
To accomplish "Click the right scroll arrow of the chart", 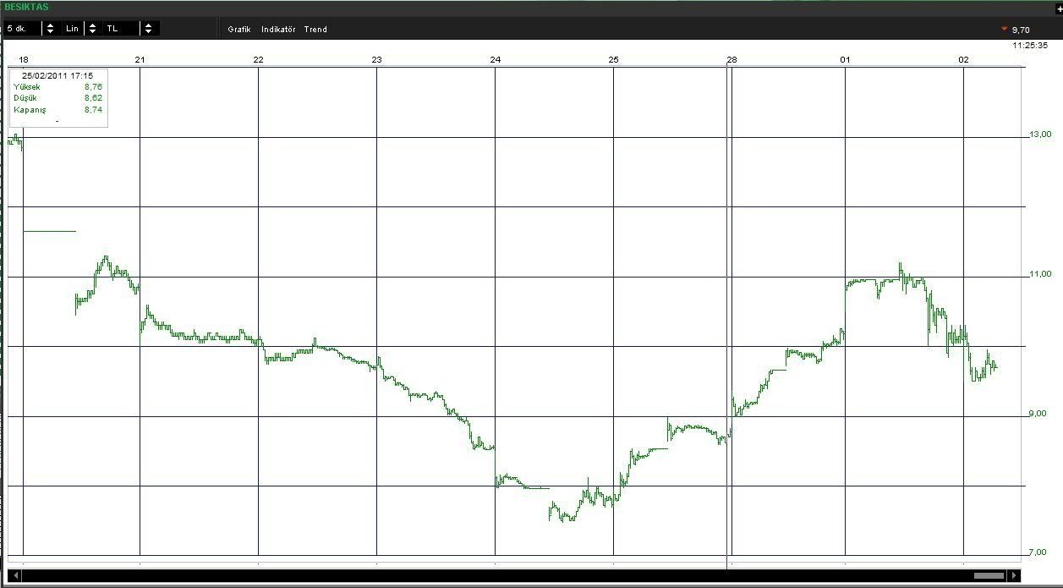I will pyautogui.click(x=1015, y=576).
